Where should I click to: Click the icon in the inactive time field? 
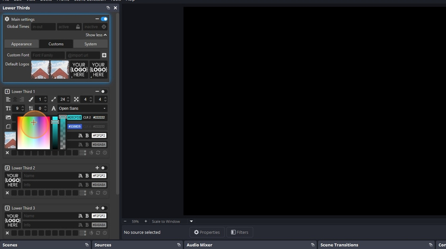pyautogui.click(x=104, y=27)
